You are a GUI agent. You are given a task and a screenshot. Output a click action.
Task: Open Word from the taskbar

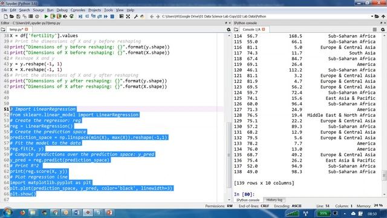[x=77, y=213]
